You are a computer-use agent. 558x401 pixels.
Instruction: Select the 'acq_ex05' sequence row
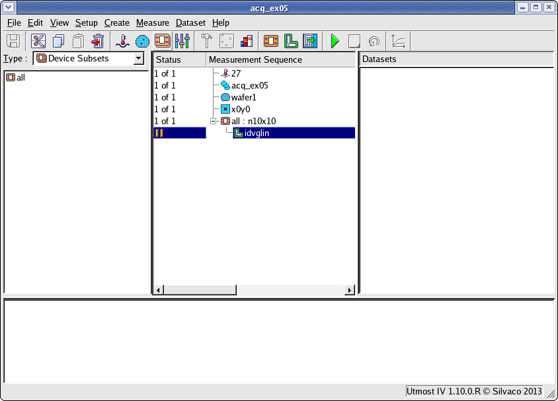[x=245, y=85]
